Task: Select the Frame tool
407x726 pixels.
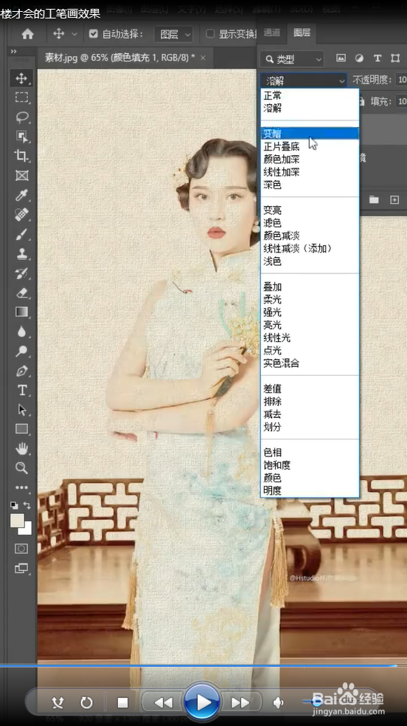Action: [x=21, y=176]
